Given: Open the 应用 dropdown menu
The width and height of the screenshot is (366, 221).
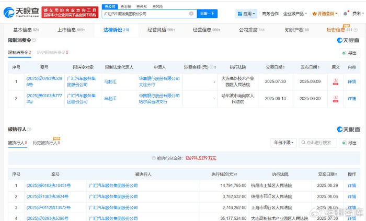Looking at the screenshot, I should tap(246, 14).
